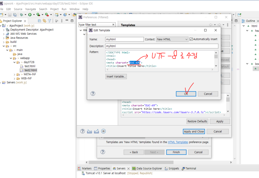Click help icon in Preferences dialog
The height and width of the screenshot is (178, 259).
tap(82, 131)
